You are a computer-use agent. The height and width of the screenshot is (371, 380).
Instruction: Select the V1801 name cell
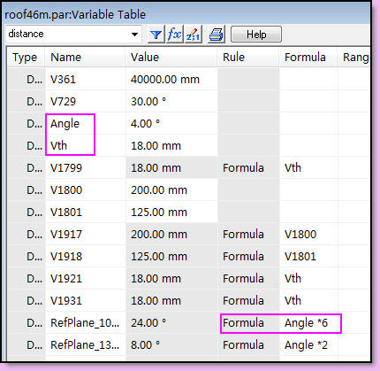coord(85,213)
